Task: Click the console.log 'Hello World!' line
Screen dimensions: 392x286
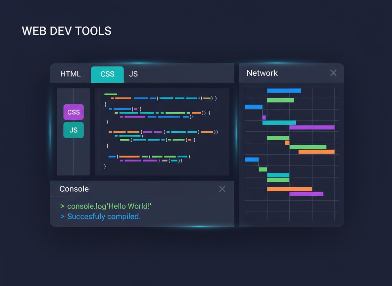Action: 109,206
